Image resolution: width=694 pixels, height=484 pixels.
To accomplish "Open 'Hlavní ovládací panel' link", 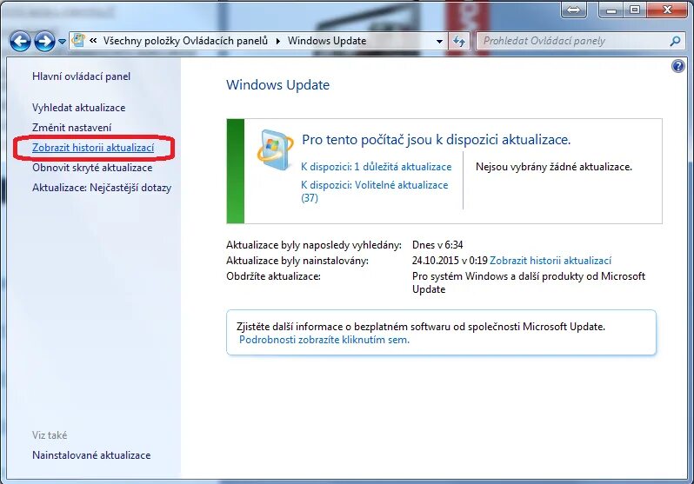I will point(82,76).
